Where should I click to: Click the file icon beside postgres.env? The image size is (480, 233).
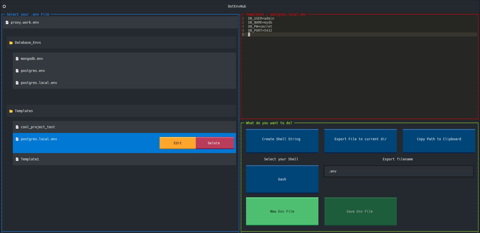pos(17,71)
